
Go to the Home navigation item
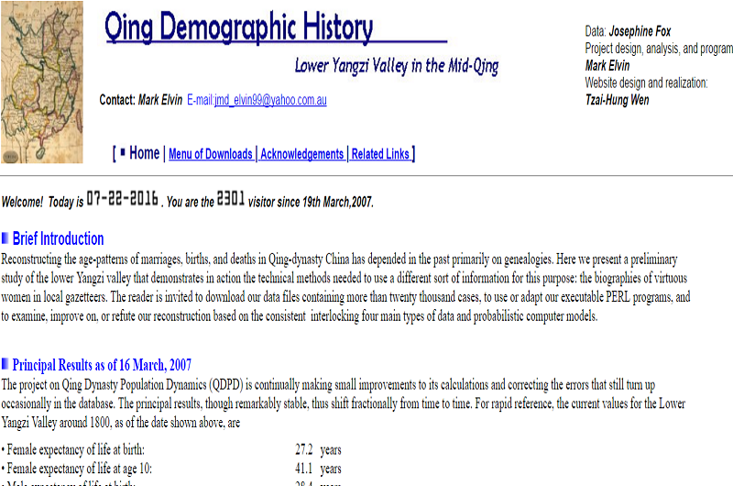(144, 153)
